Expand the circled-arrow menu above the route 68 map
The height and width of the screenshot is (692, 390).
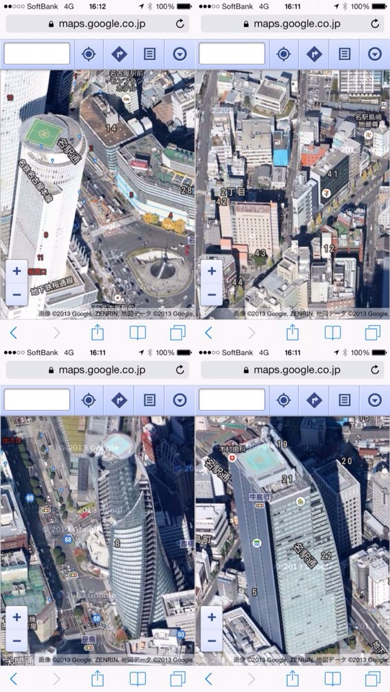180,400
